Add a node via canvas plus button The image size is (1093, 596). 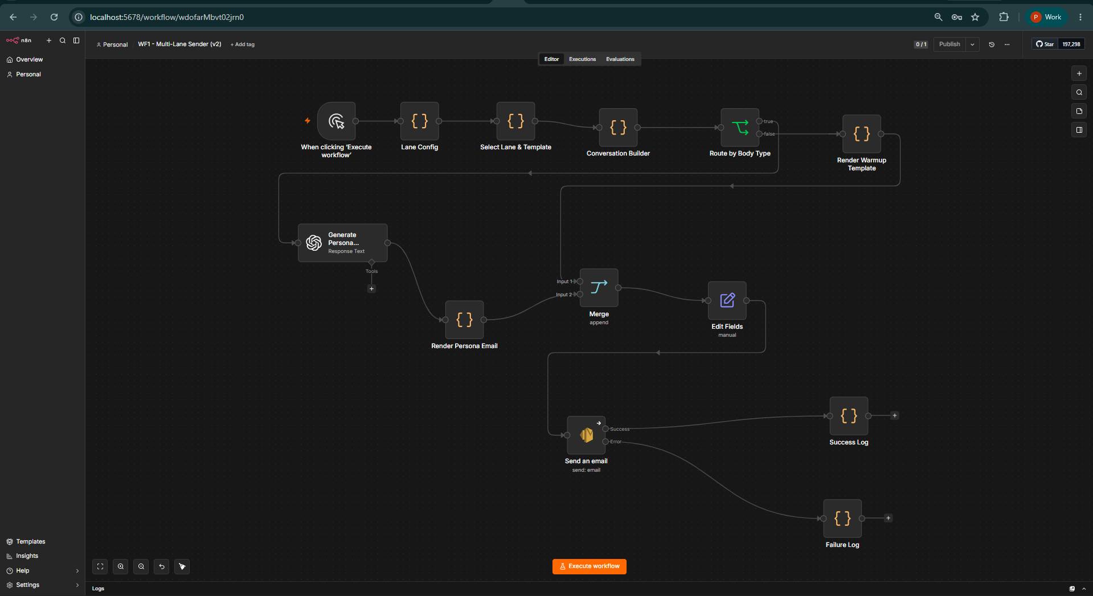(1079, 74)
